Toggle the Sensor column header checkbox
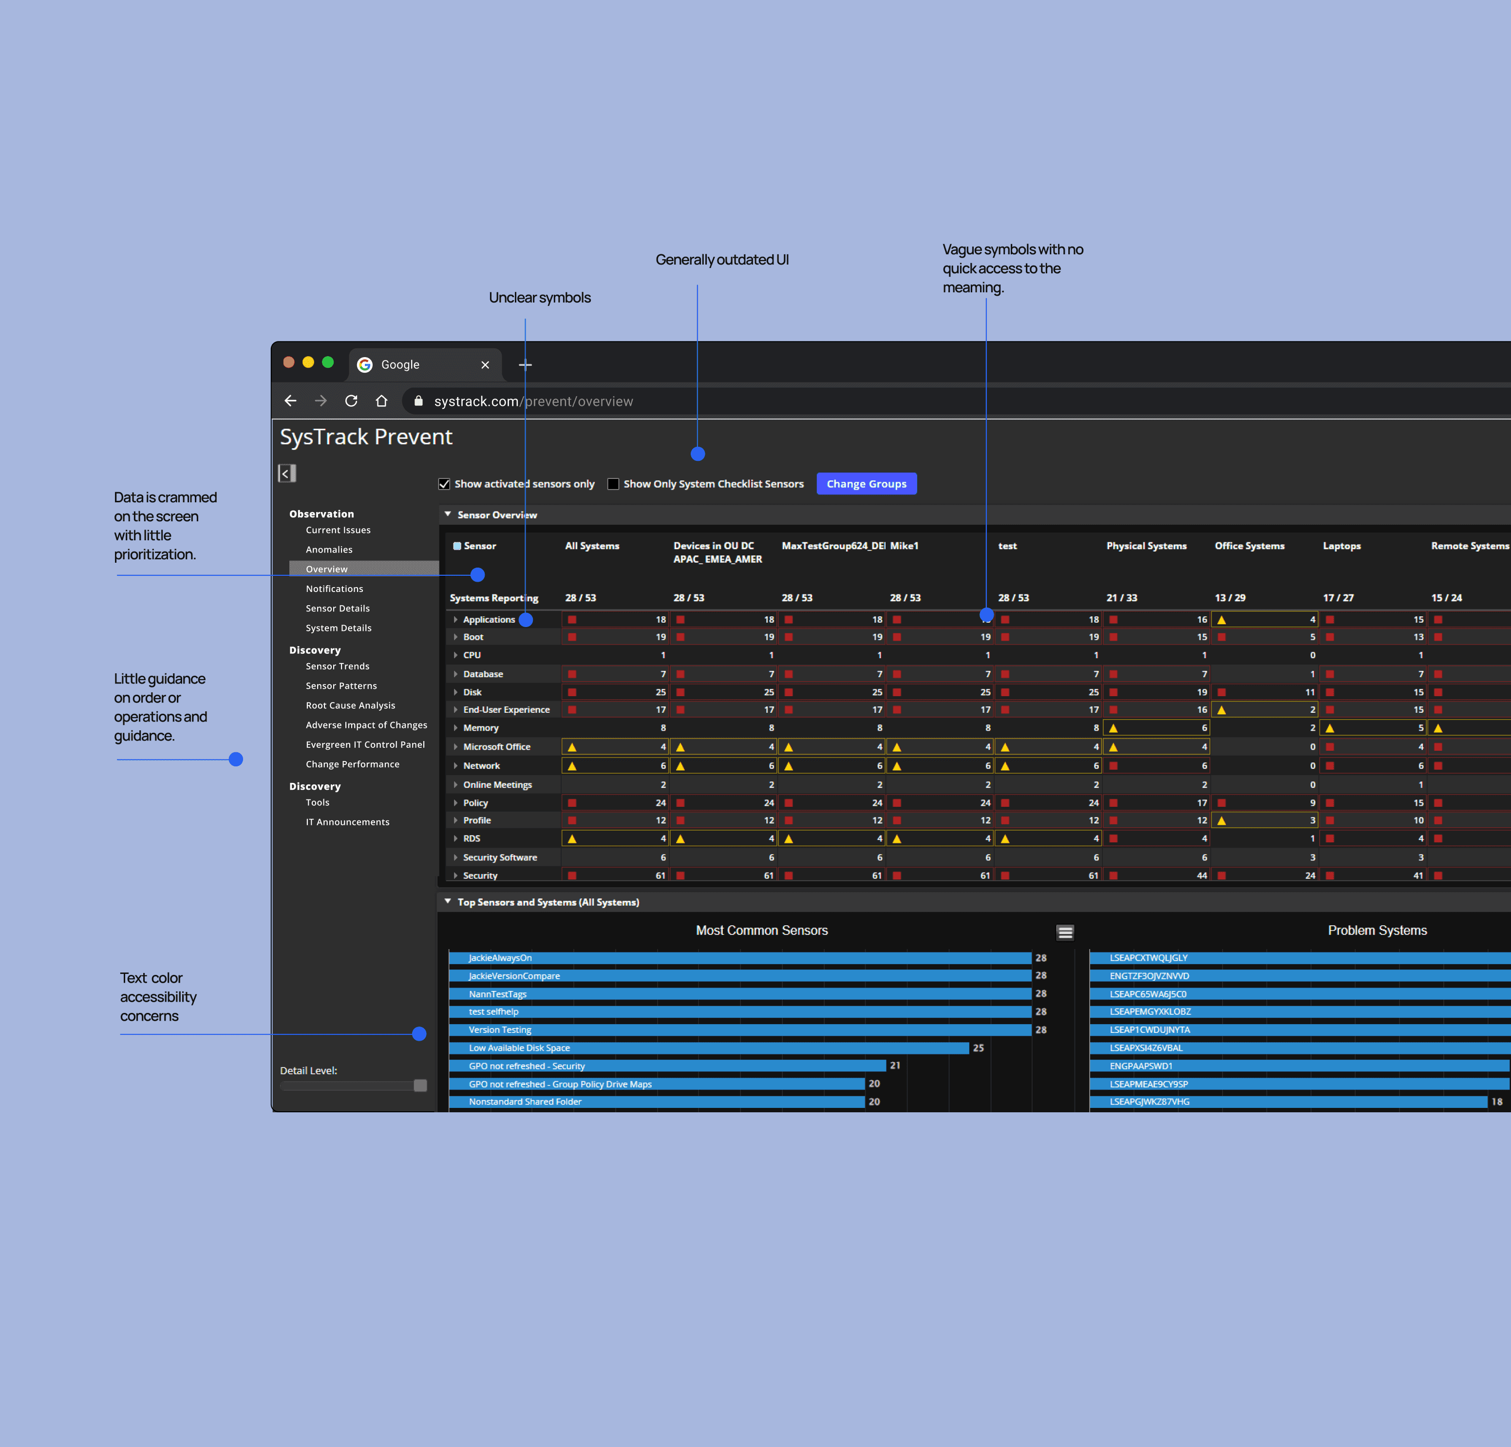 (457, 546)
